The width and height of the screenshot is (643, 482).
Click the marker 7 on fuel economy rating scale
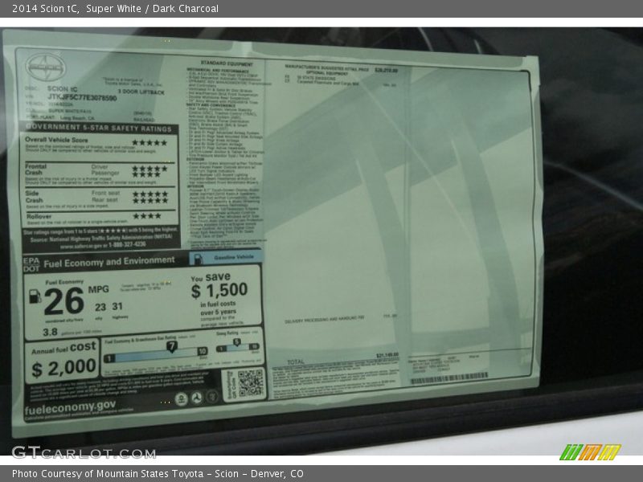pos(171,346)
